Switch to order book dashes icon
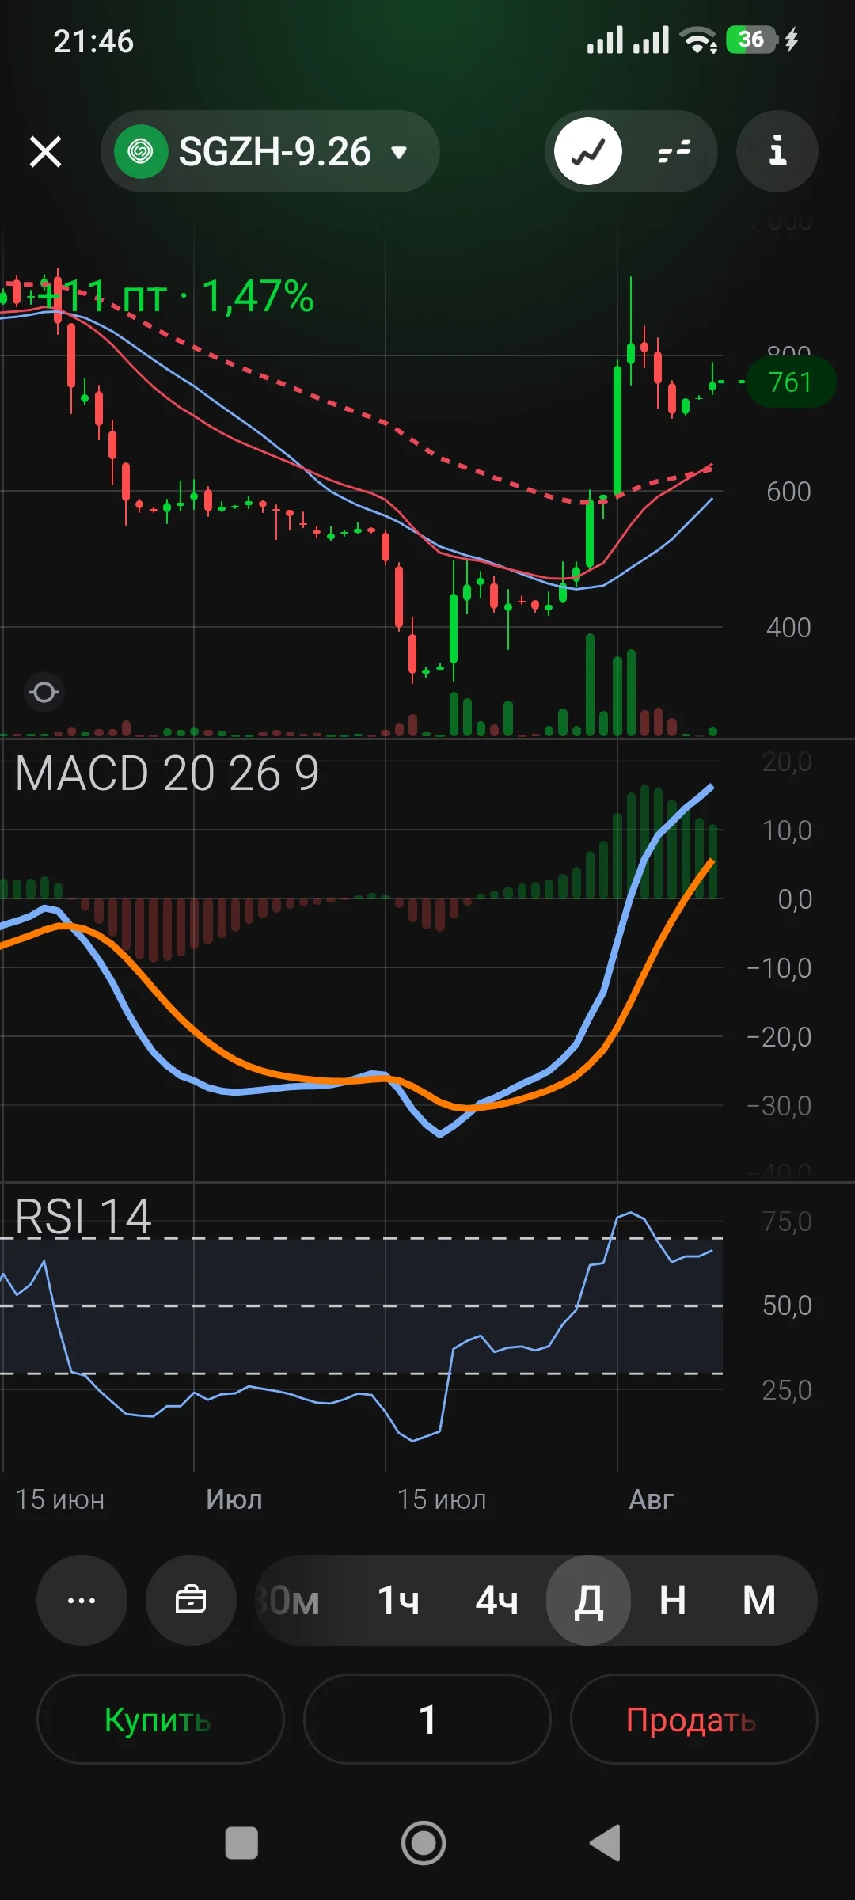 pyautogui.click(x=674, y=151)
